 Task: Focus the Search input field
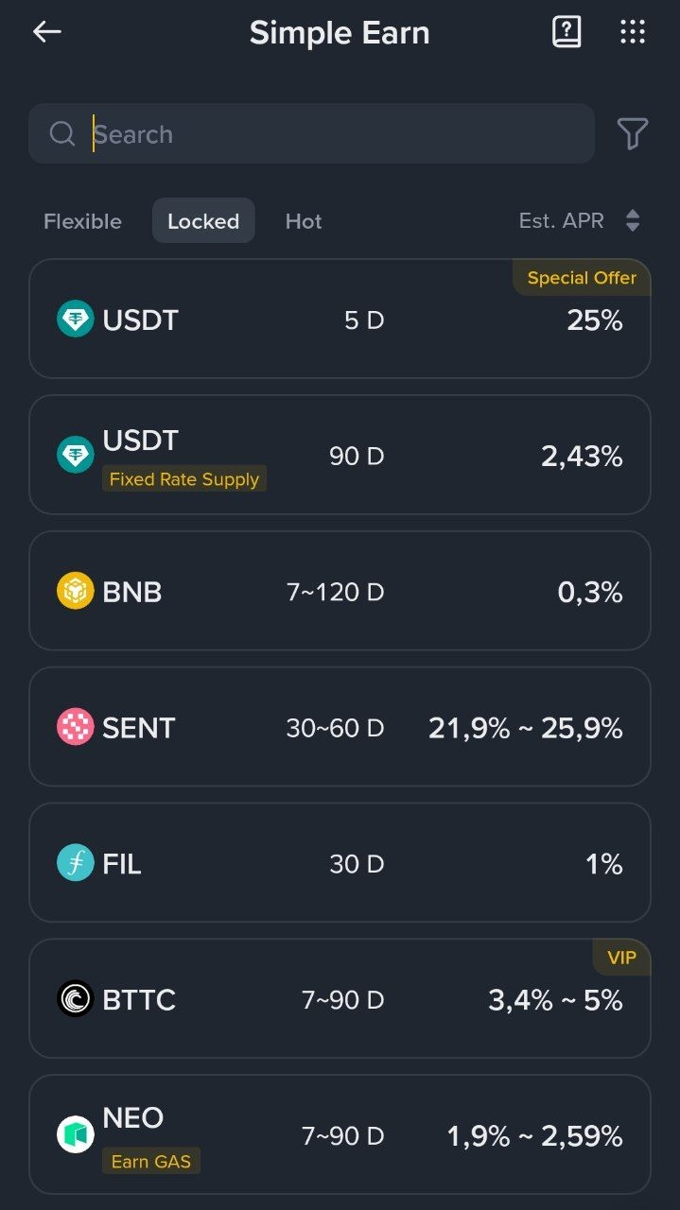(311, 134)
